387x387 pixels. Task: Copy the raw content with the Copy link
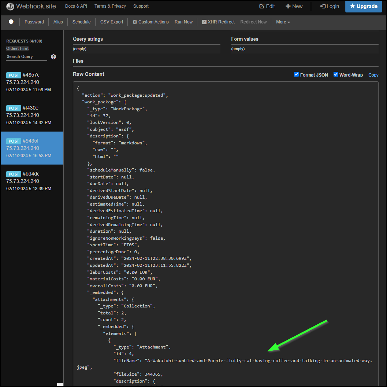373,75
